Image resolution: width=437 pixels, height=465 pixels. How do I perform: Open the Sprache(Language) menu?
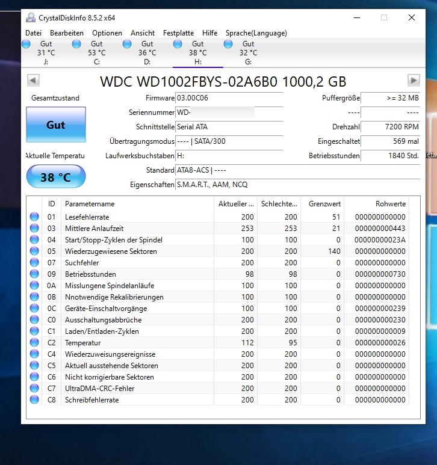[256, 33]
